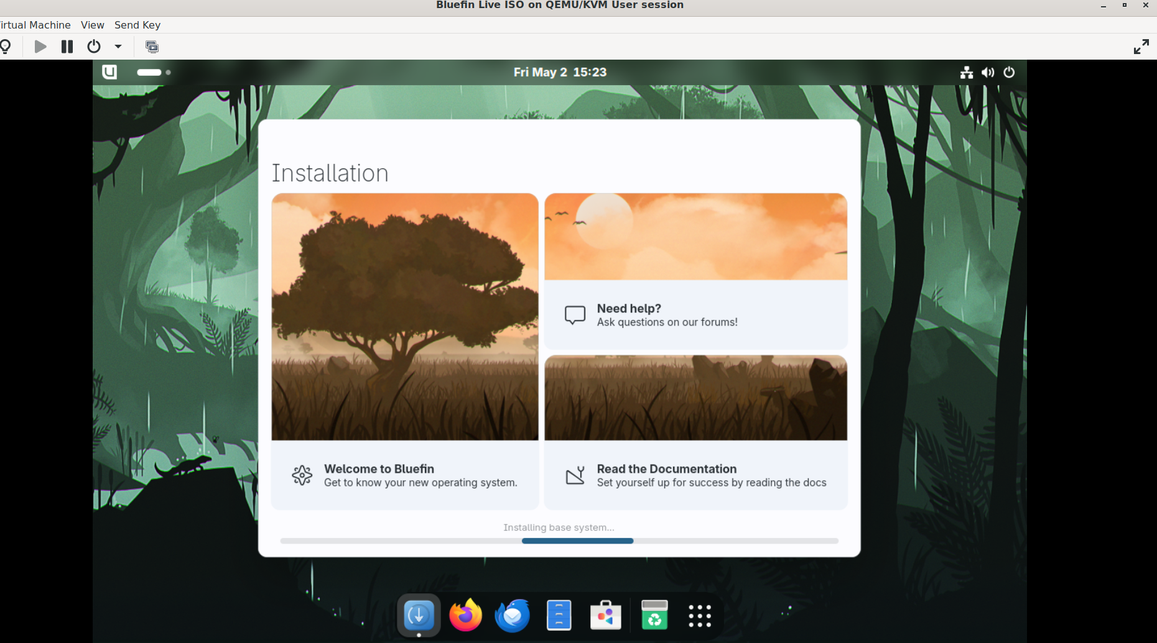Open the Welcome to Bluefin card

[x=405, y=351]
